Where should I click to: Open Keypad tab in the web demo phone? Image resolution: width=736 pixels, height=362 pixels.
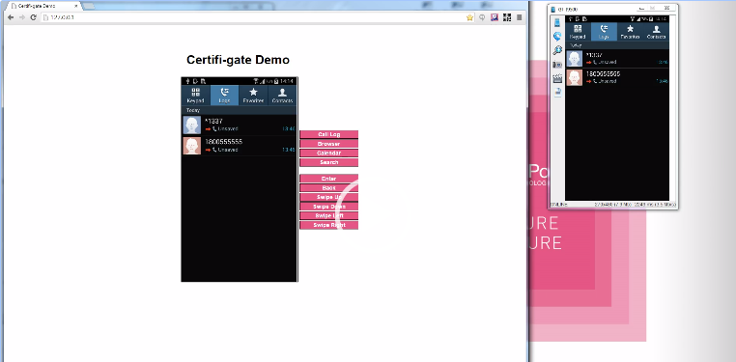pyautogui.click(x=196, y=96)
